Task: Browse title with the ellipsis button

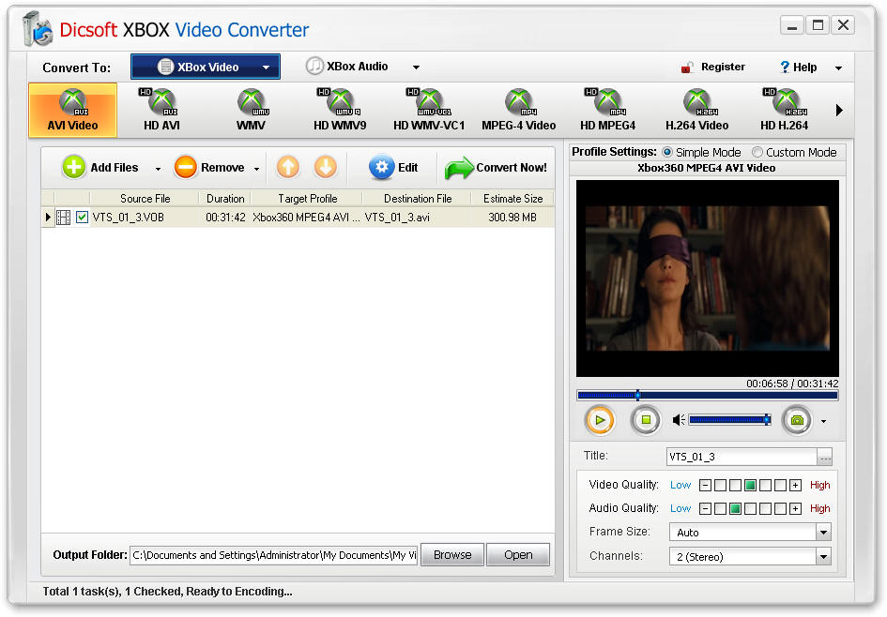Action: coord(825,457)
